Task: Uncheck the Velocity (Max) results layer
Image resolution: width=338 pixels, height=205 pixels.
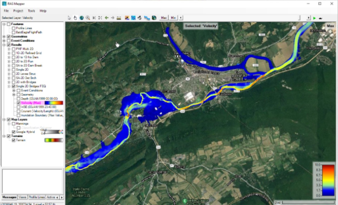Action: tap(19, 102)
